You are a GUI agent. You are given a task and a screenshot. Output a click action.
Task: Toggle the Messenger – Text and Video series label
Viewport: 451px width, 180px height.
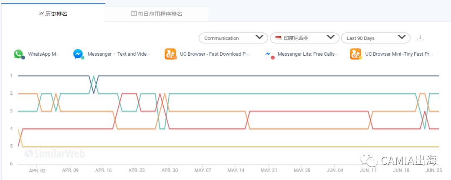tap(119, 54)
